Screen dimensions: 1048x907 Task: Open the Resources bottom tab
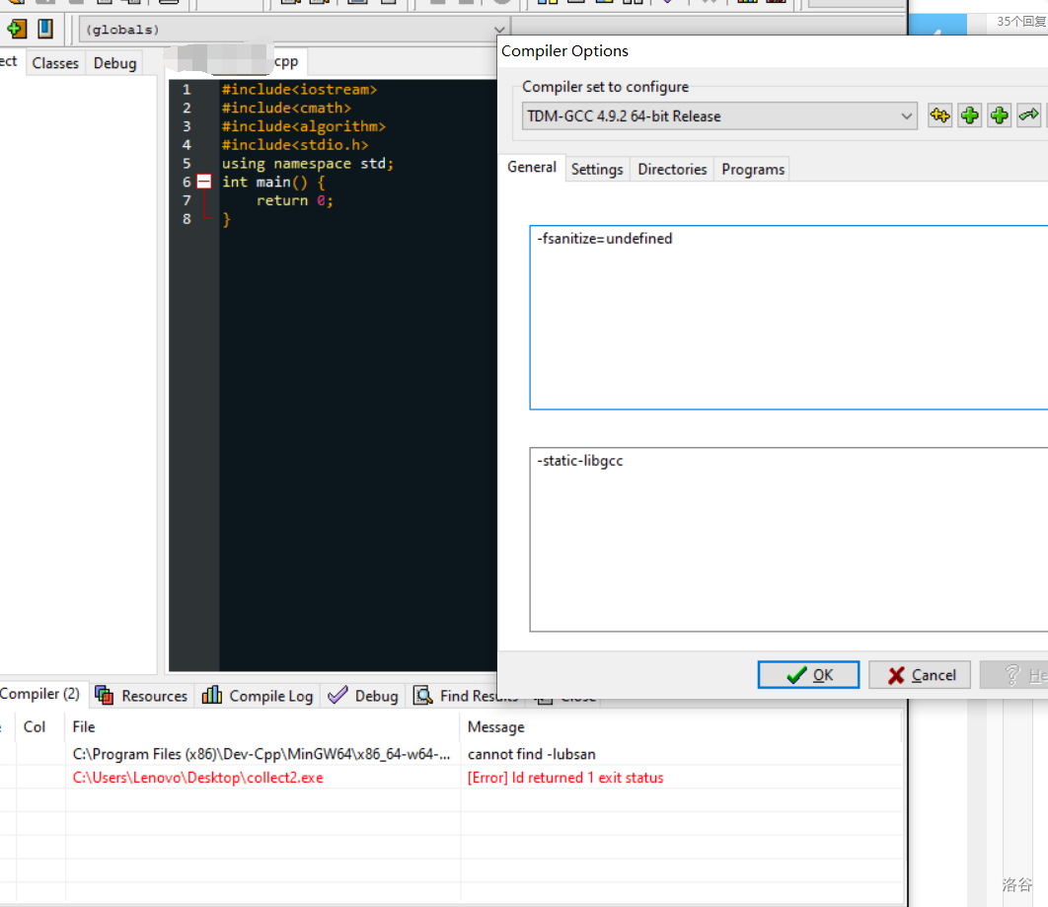tap(142, 696)
